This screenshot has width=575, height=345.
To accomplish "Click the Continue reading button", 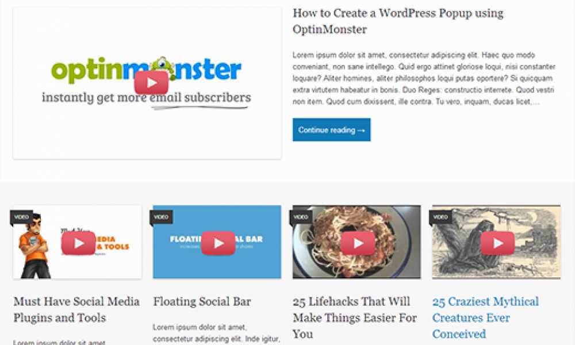I will (x=332, y=130).
